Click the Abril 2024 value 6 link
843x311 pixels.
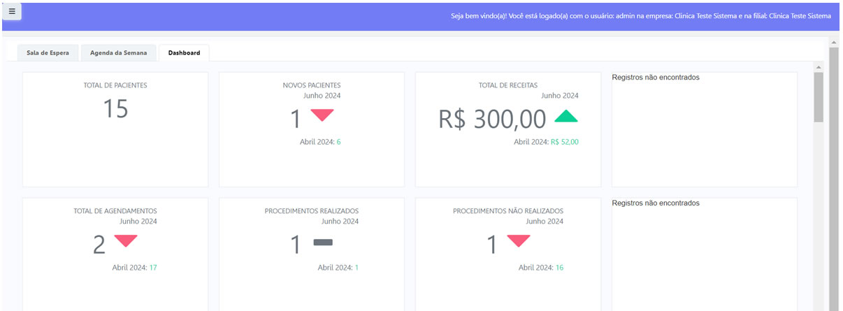point(339,142)
